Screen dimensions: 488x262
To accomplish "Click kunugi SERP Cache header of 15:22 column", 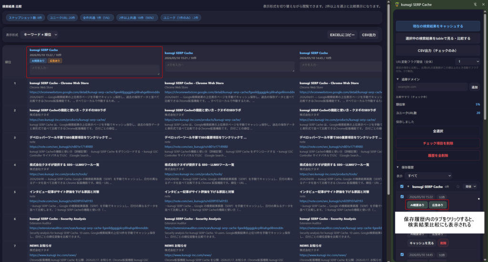I will click(43, 49).
